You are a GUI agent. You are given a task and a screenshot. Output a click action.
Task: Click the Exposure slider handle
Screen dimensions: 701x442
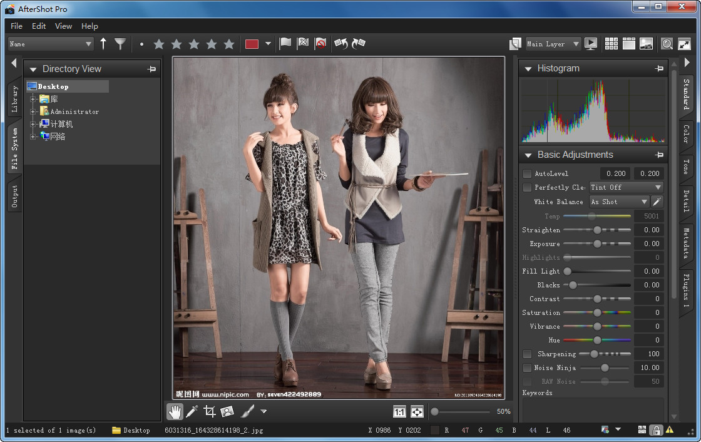[597, 244]
